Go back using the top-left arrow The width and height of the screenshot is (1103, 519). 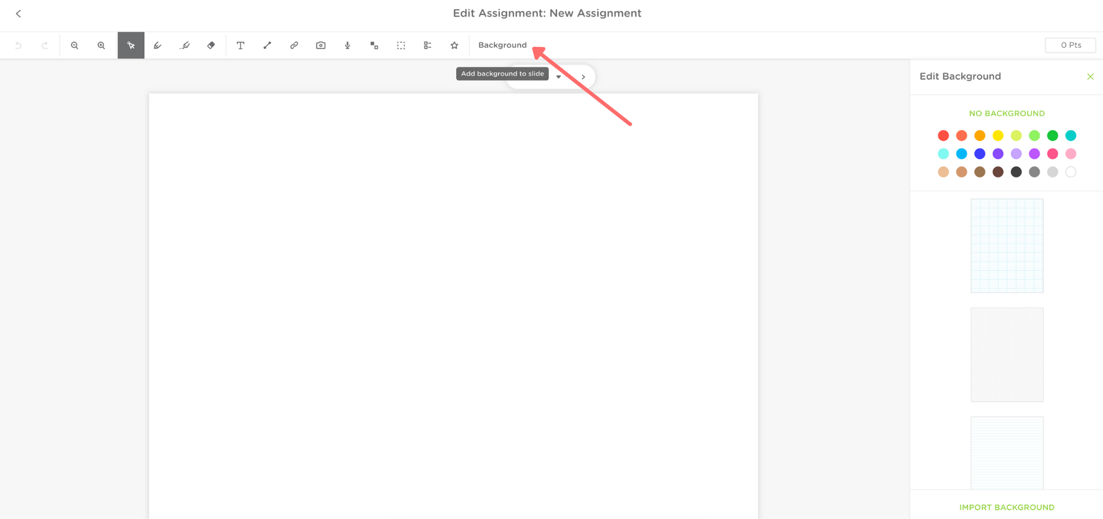click(19, 13)
